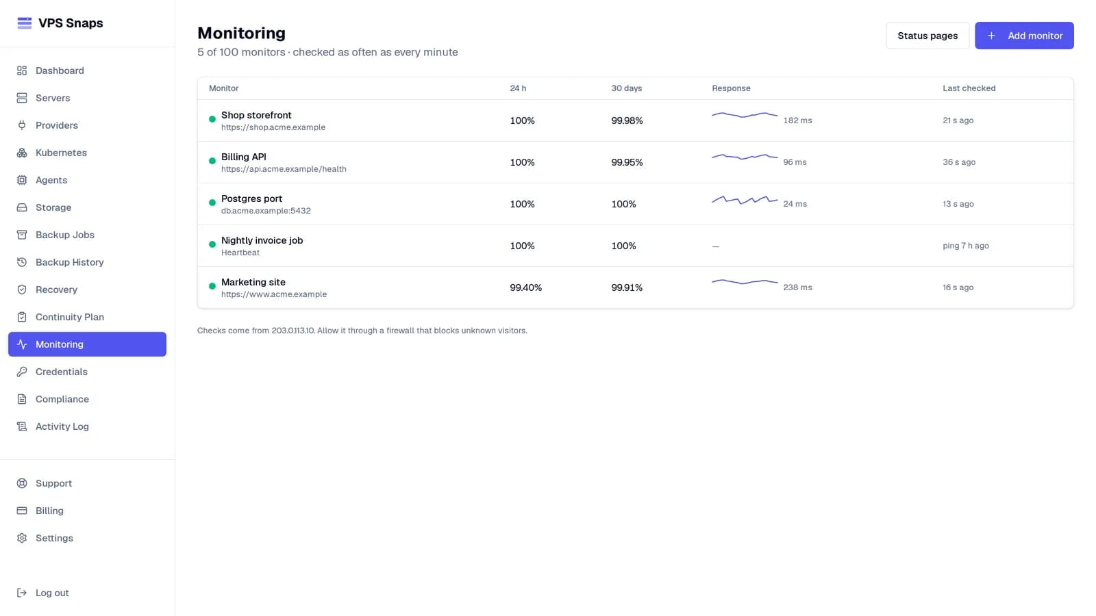Image resolution: width=1096 pixels, height=616 pixels.
Task: Click the 99.40% uptime value
Action: point(525,287)
